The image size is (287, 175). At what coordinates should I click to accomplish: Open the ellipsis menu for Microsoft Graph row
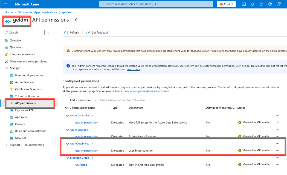click(277, 158)
